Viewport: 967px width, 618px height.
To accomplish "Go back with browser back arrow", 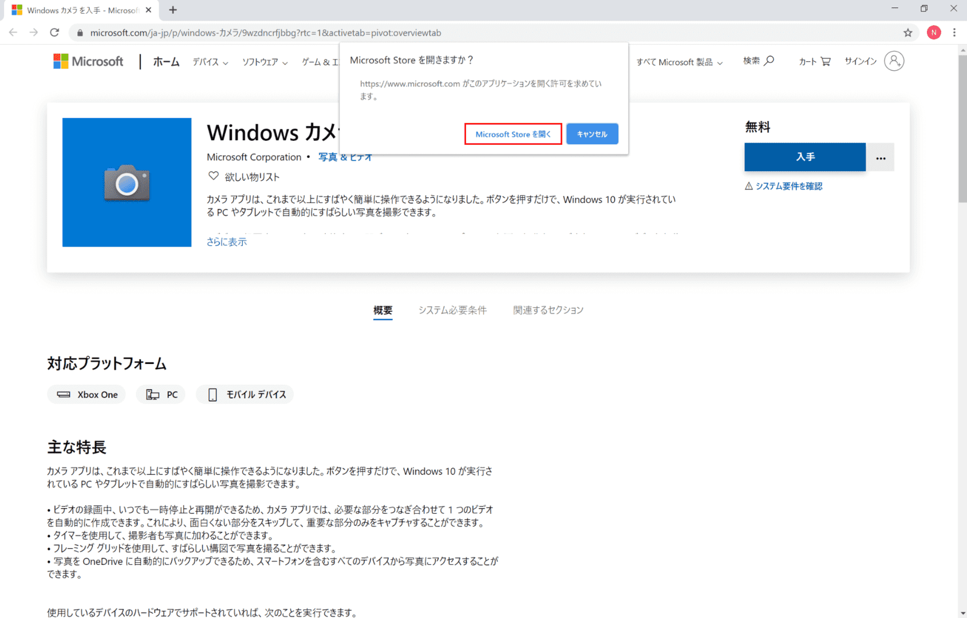I will pyautogui.click(x=13, y=33).
